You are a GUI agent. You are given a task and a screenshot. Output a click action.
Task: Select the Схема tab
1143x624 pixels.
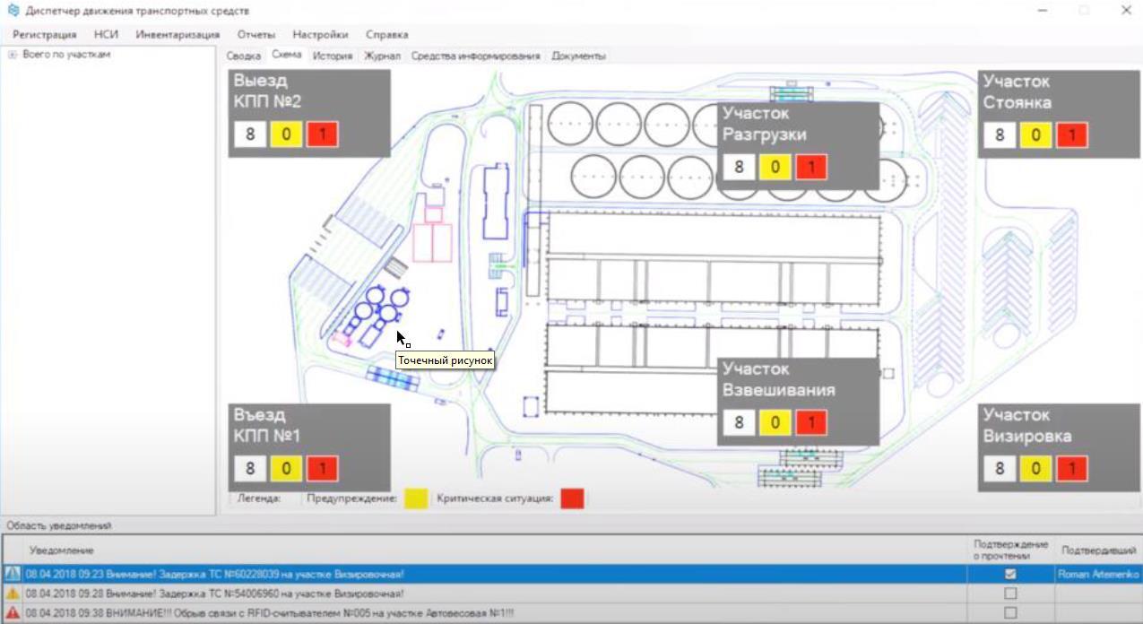(x=287, y=55)
